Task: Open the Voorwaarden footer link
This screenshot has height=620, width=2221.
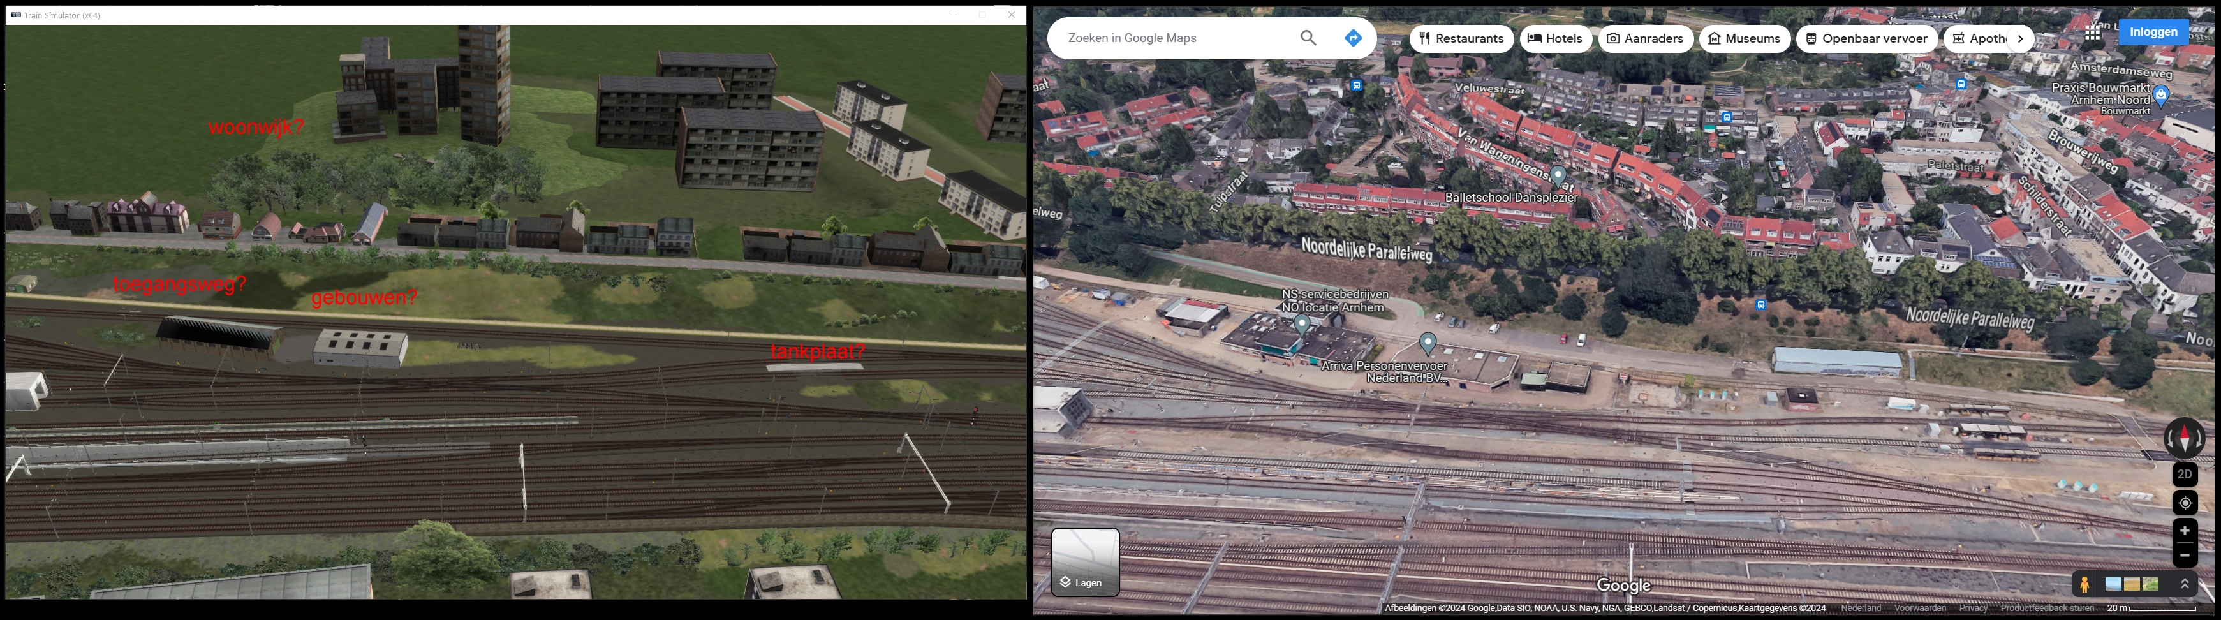Action: point(1919,608)
